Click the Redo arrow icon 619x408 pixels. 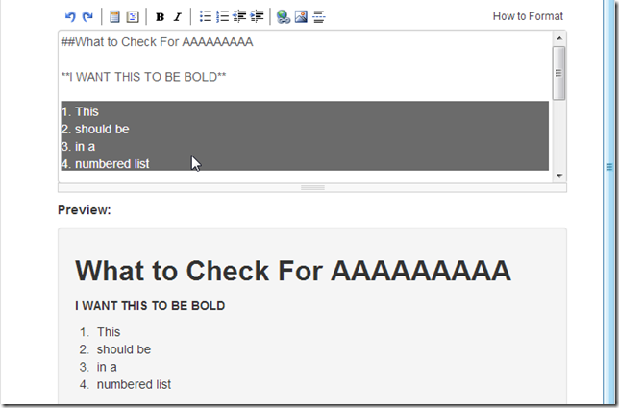[87, 16]
